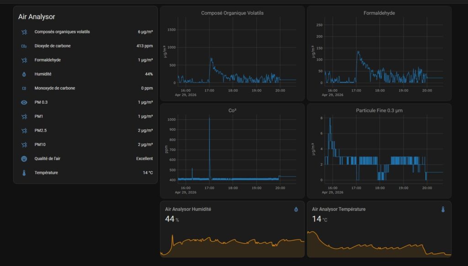
Task: Click the Excellent air quality state
Action: click(144, 159)
